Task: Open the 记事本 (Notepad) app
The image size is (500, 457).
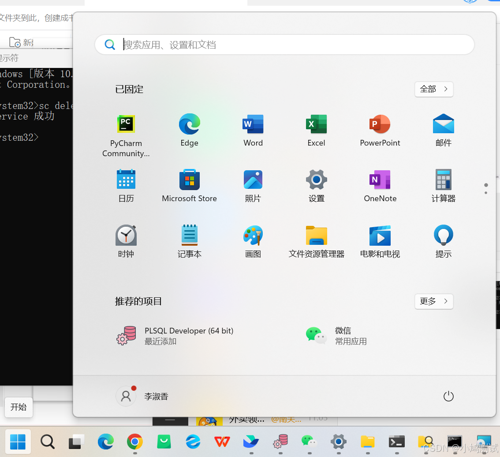Action: [189, 240]
